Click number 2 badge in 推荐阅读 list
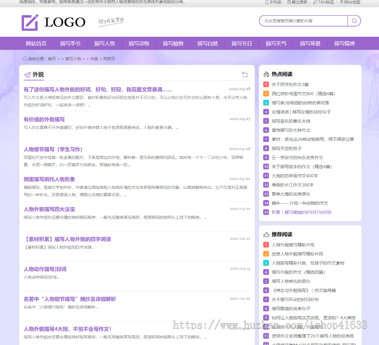Viewport: 379px width, 345px height. coord(266,254)
